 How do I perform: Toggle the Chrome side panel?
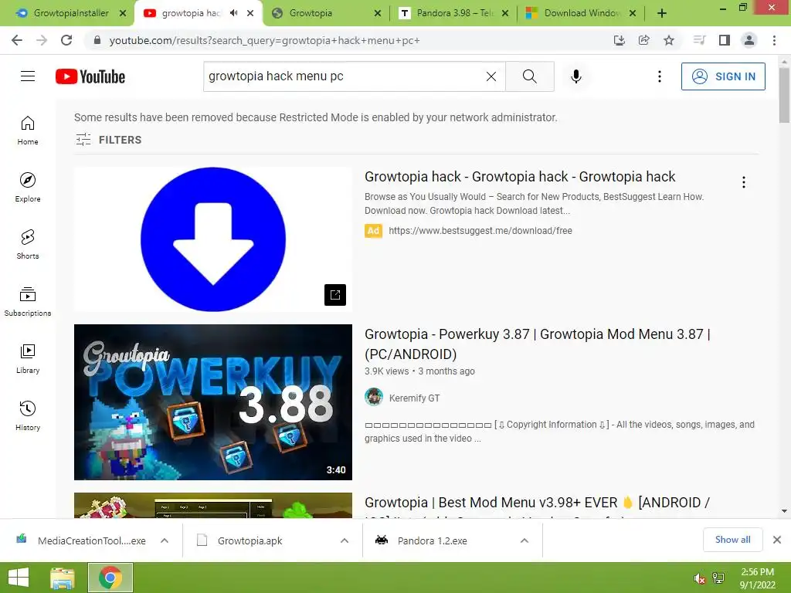725,40
